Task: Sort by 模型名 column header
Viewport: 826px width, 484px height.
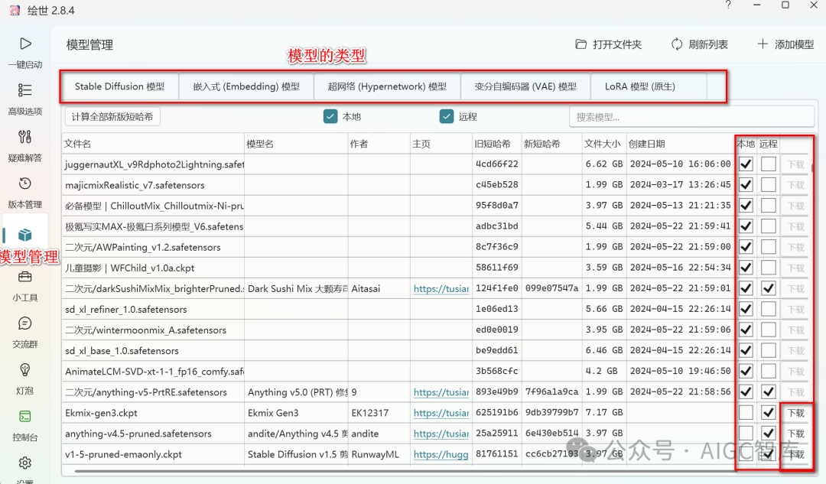Action: pyautogui.click(x=296, y=144)
